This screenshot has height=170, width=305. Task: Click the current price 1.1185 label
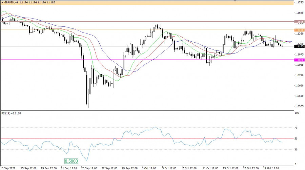[299, 46]
